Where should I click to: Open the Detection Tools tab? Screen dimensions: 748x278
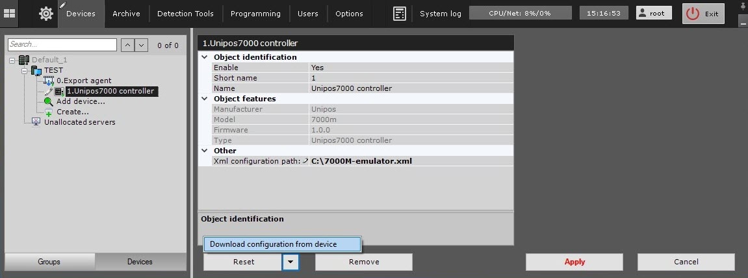click(186, 14)
